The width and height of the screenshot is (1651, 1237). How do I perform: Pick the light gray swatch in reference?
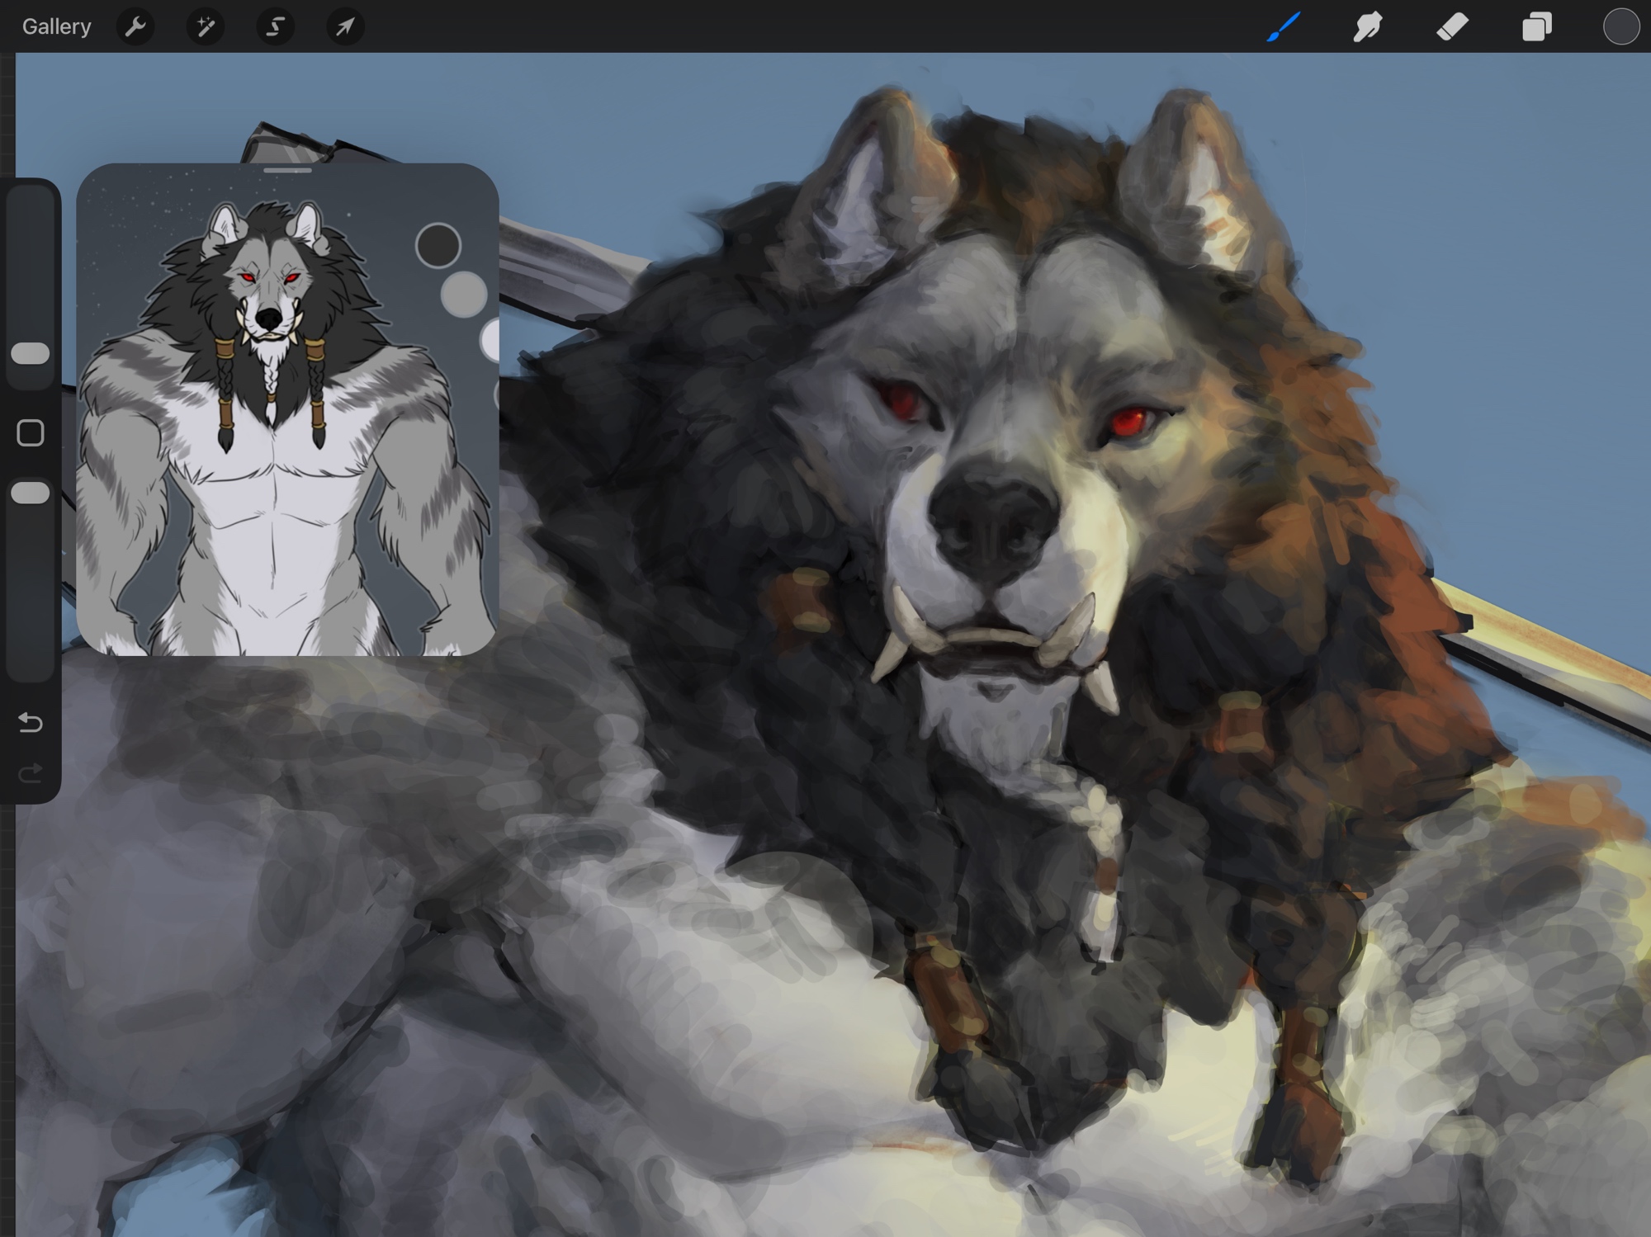tap(464, 295)
